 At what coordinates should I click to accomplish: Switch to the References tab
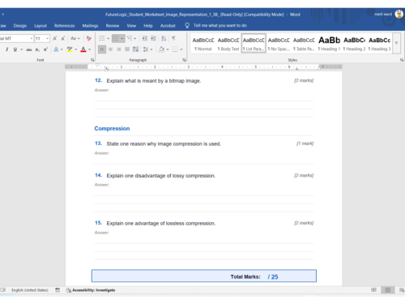64,26
